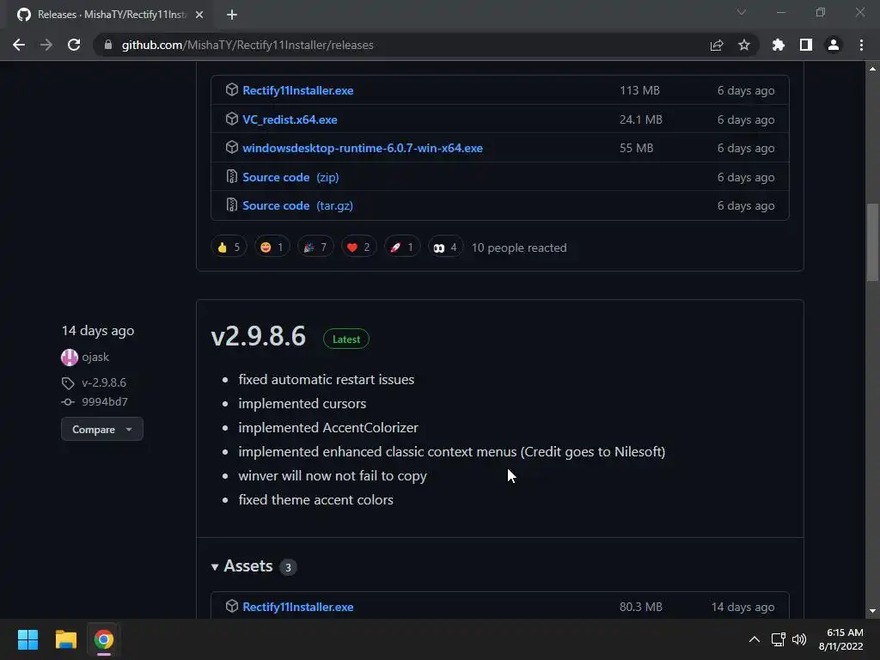Open ojask's profile link
The height and width of the screenshot is (660, 880).
click(95, 357)
